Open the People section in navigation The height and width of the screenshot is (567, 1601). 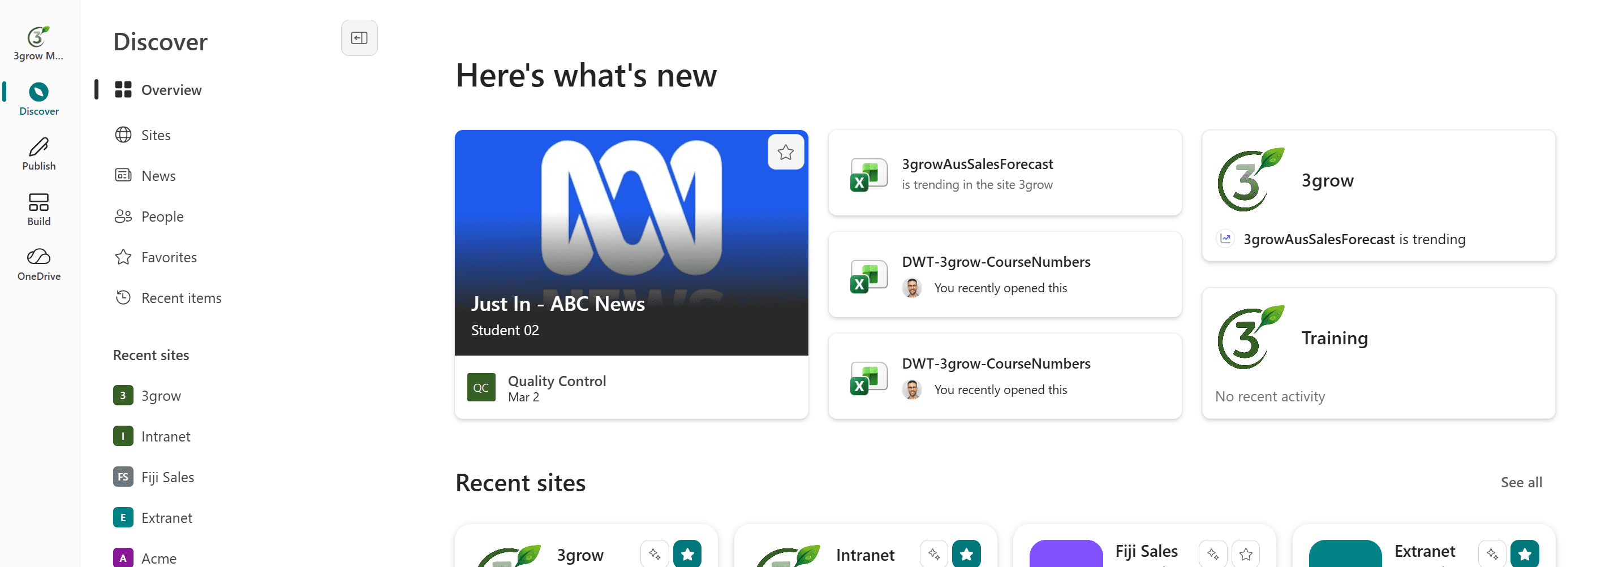tap(162, 216)
